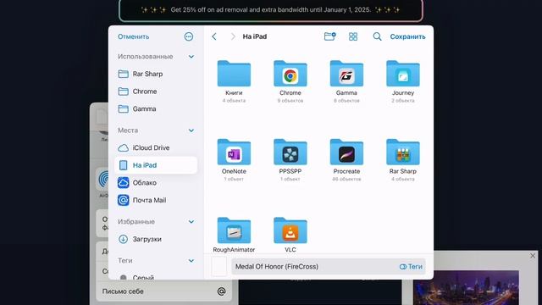
Task: Click the file preview thumbnail beside name
Action: (x=219, y=267)
